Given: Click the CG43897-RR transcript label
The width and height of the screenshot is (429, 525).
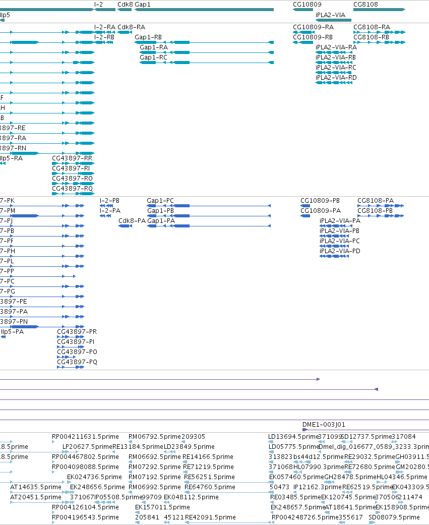Looking at the screenshot, I should pos(72,158).
